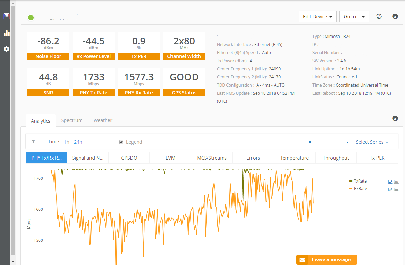Click the 'Type : Mimosa - B24' text
Viewport: 405px width, 265px height.
[x=331, y=36]
